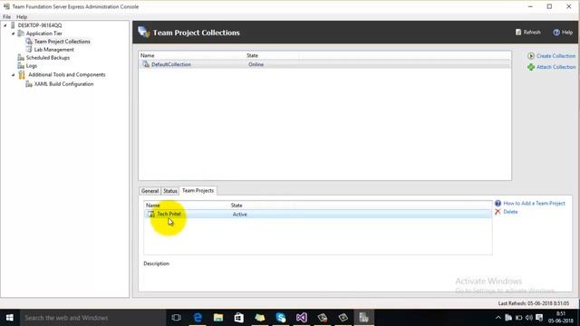
Task: Open Visual Studio from taskbar
Action: point(302,318)
